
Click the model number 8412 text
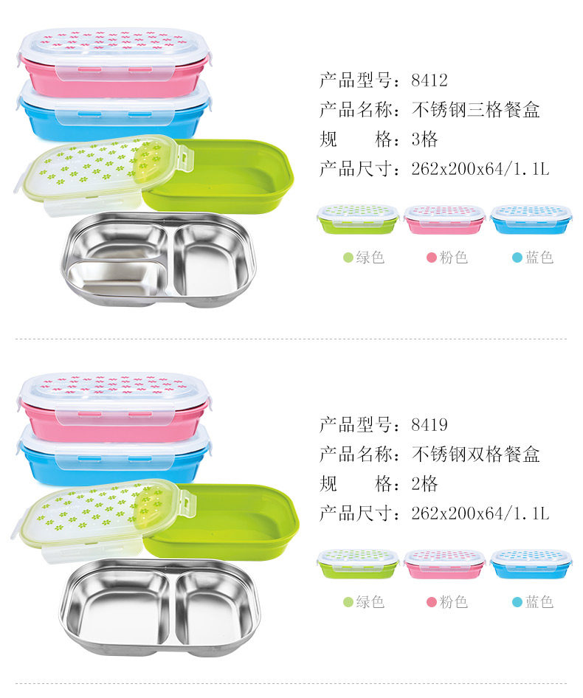coord(430,80)
